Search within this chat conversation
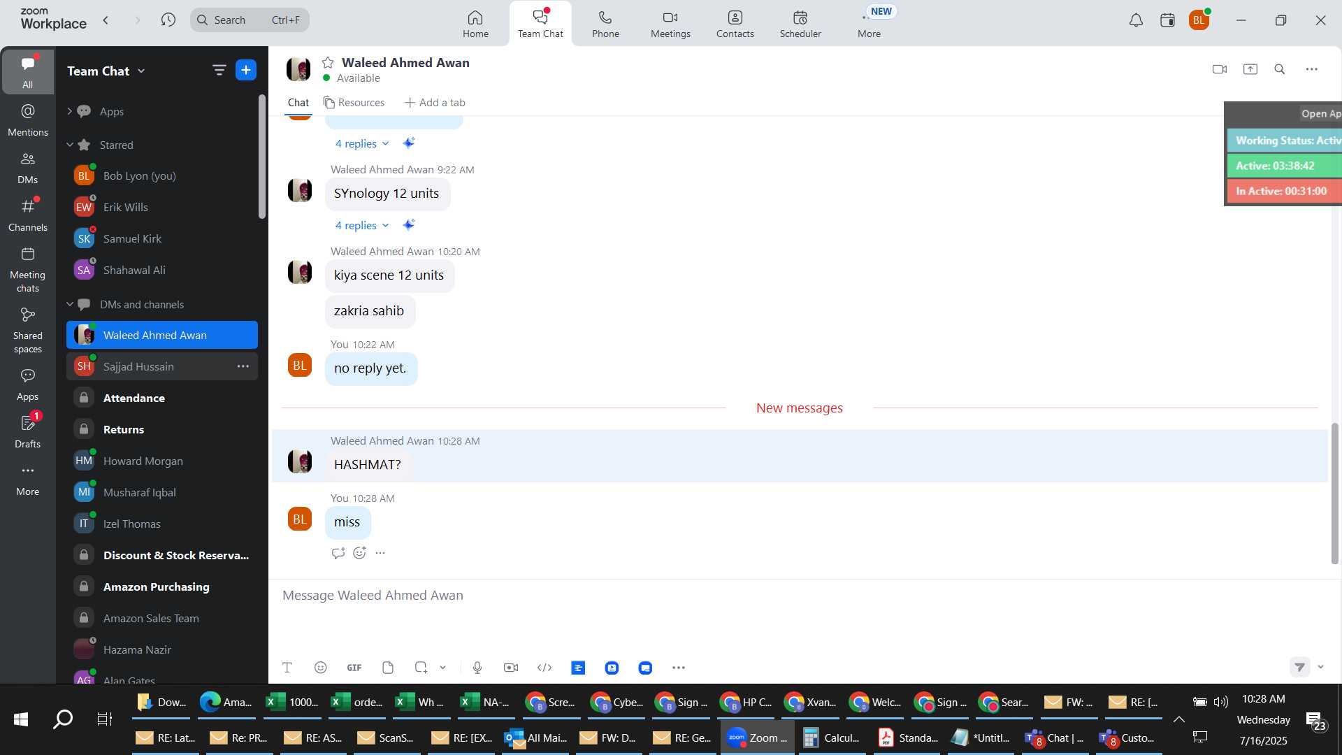This screenshot has width=1342, height=755. 1280,69
